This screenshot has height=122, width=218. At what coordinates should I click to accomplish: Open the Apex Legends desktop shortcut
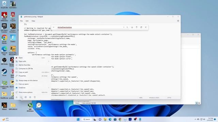pos(13,17)
